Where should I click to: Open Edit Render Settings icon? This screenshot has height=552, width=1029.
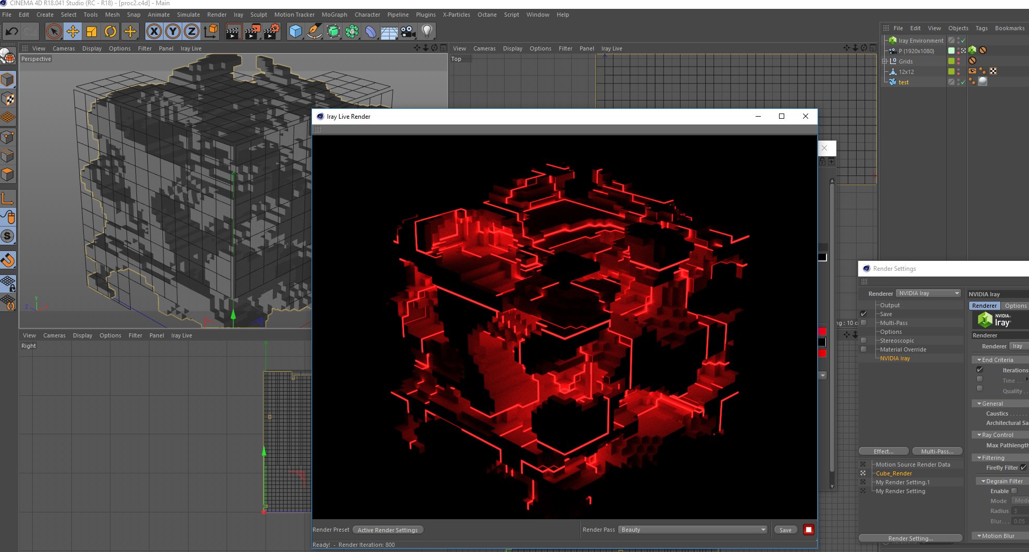(x=271, y=32)
